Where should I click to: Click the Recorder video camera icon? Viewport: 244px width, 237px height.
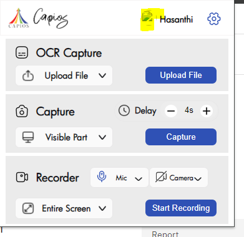coord(22,177)
